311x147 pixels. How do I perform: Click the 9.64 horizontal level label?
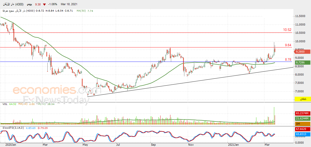tap(288, 45)
